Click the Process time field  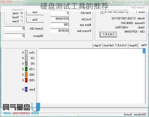[60, 31]
